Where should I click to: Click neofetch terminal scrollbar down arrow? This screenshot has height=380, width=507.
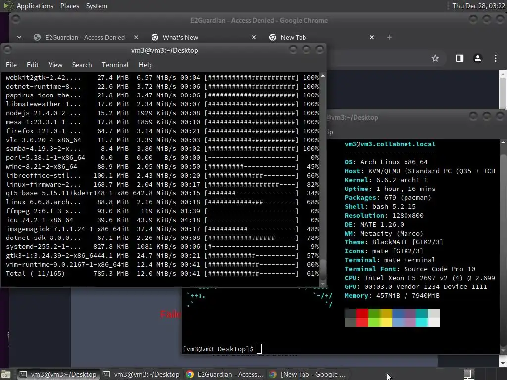click(x=503, y=351)
